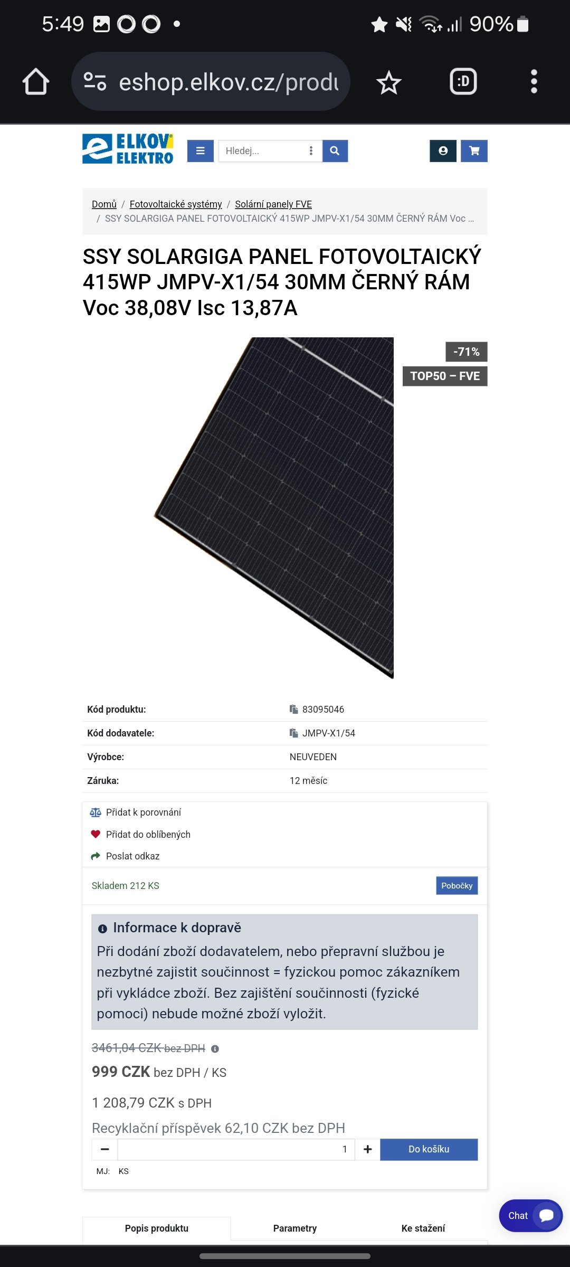The image size is (570, 1267).
Task: Toggle 'Přidat k porovnání' comparison
Action: [x=143, y=812]
